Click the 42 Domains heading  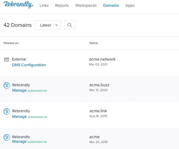coord(18,25)
